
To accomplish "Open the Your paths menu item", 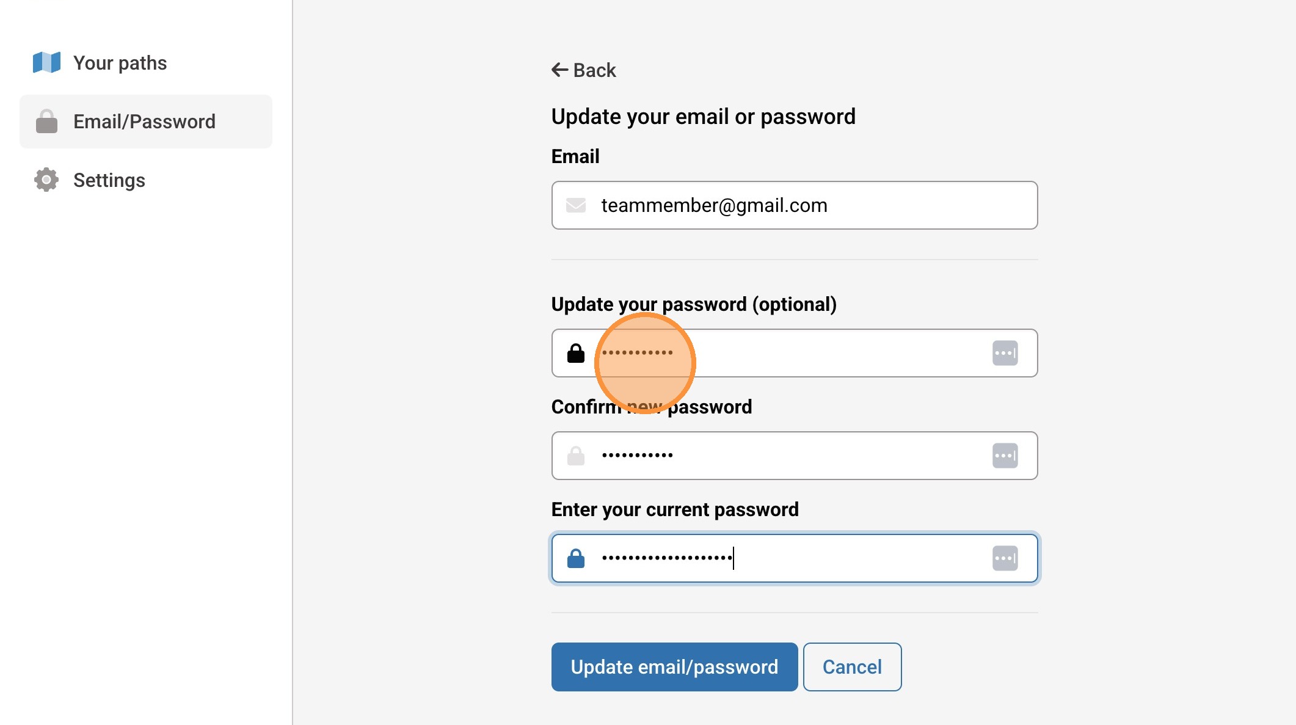I will (120, 63).
